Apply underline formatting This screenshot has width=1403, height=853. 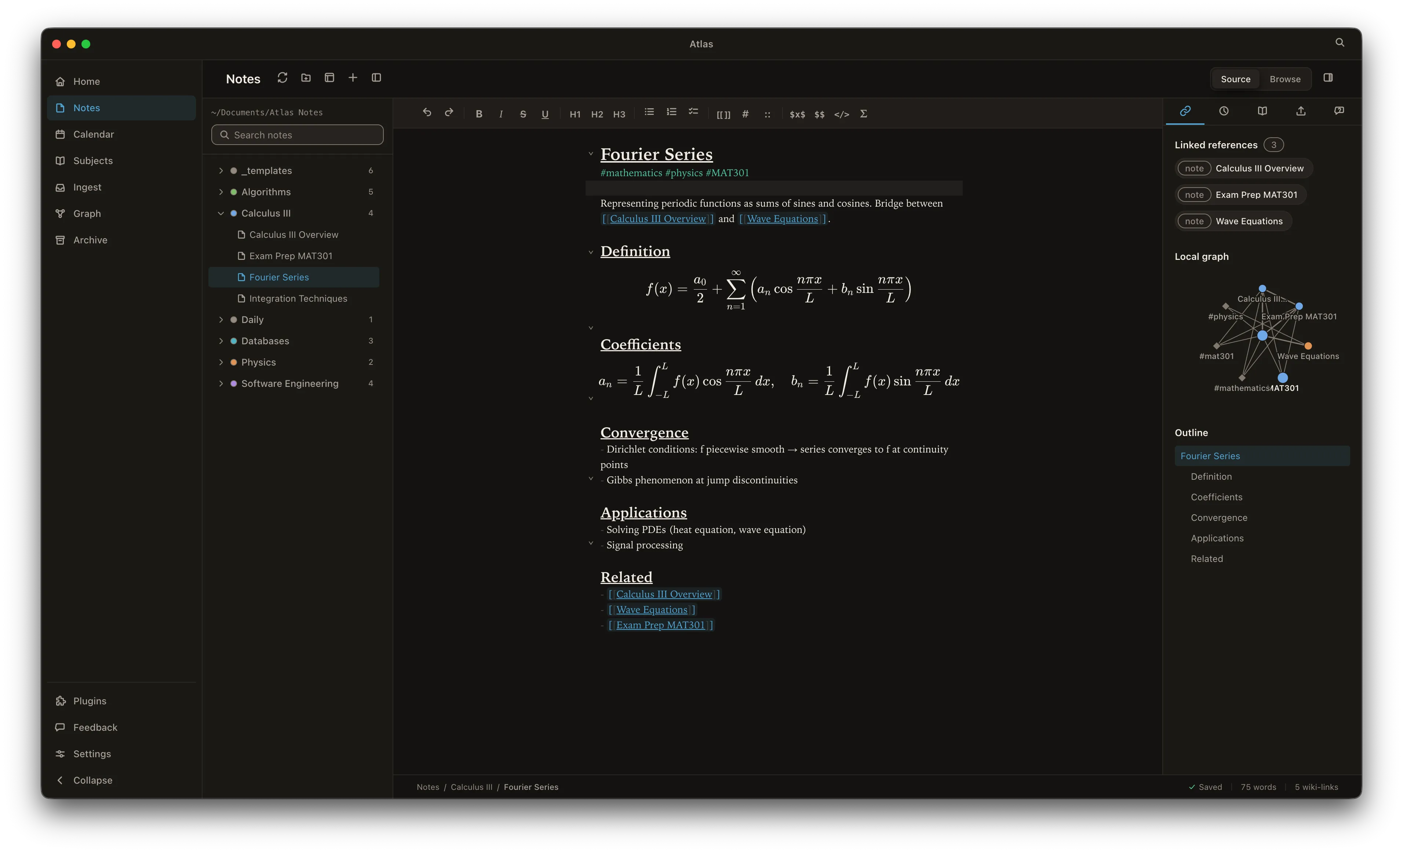[545, 114]
